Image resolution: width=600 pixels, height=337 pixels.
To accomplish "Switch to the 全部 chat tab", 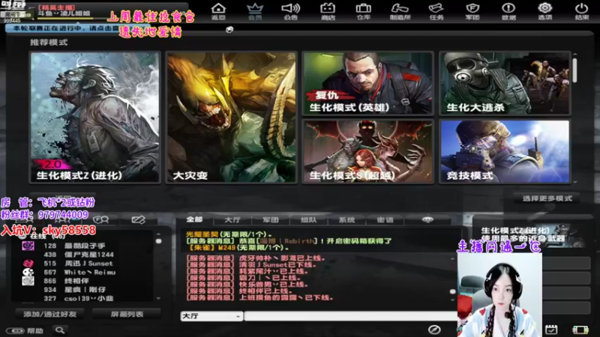I will pos(194,219).
